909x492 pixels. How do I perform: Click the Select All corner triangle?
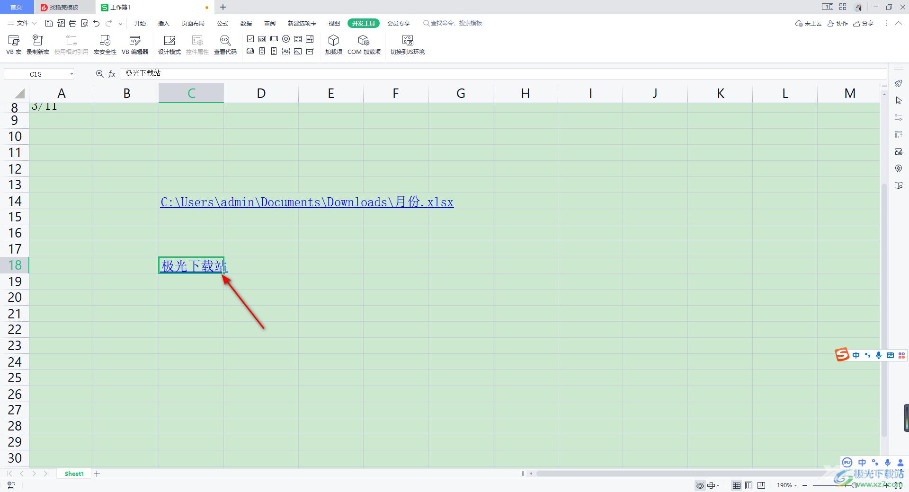(19, 93)
